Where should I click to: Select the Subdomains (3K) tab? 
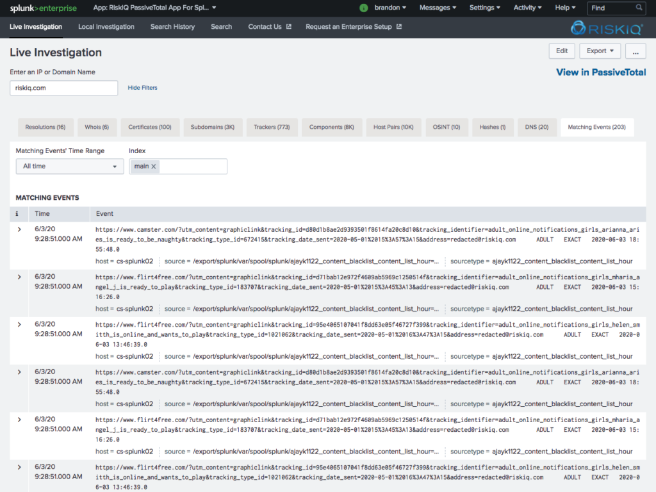pyautogui.click(x=213, y=127)
